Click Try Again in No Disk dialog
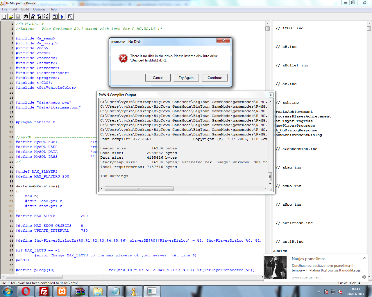The width and height of the screenshot is (372, 297). 186,78
